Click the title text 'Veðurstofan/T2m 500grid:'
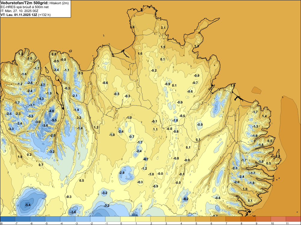301x225 pixels. 25,3
